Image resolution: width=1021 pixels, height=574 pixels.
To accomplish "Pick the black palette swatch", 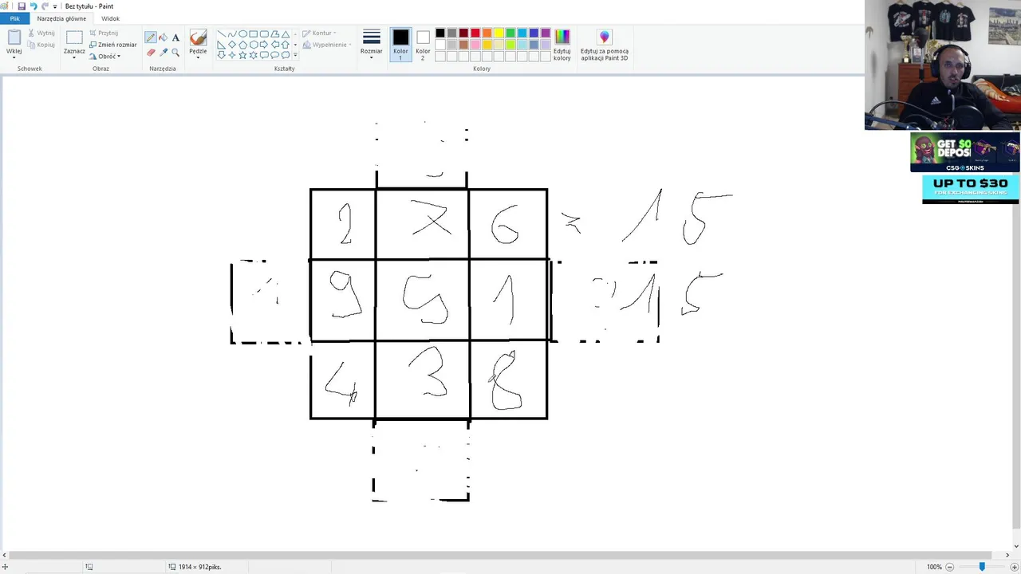I will (440, 33).
